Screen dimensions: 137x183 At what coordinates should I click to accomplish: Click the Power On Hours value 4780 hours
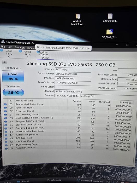point(127,89)
